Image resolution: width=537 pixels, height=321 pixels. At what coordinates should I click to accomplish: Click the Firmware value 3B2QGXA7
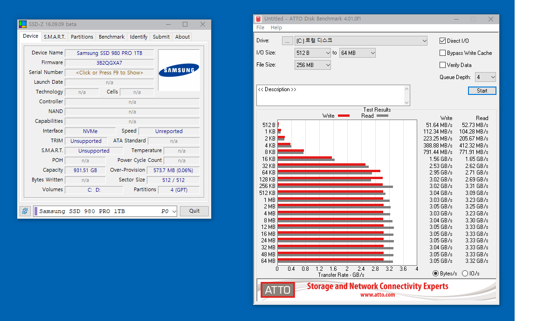point(109,63)
